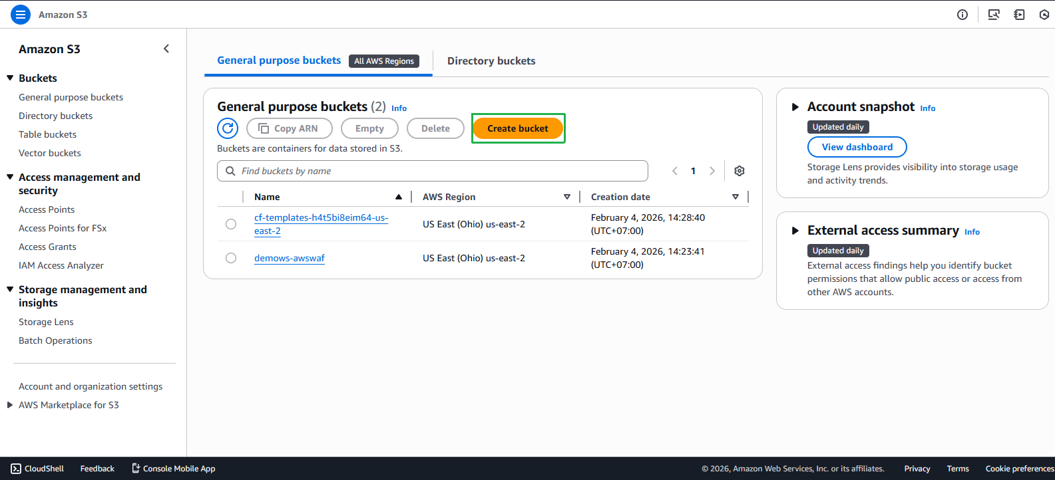The height and width of the screenshot is (480, 1055).
Task: Open General purpose buckets in sidebar
Action: click(71, 97)
